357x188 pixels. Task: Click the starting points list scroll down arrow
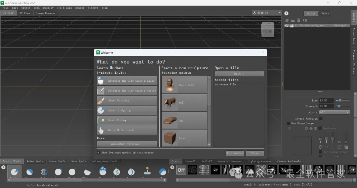(x=209, y=145)
